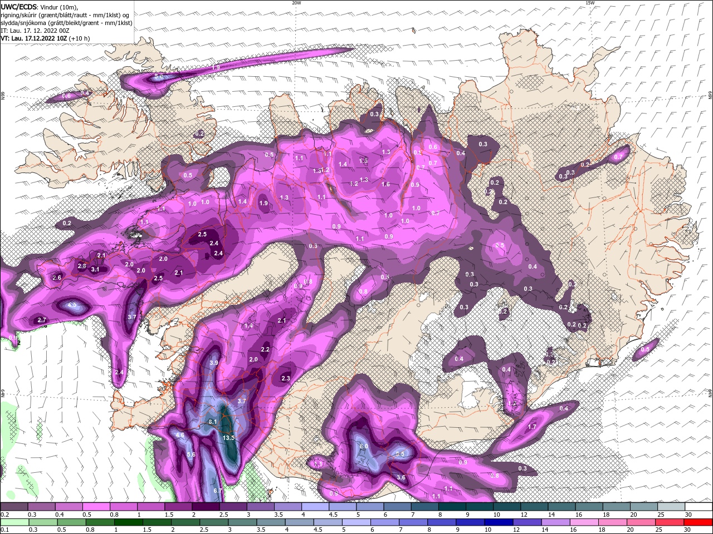Viewport: 713px width, 534px height.
Task: Click the gray-blue 3.5 swatch, lower legend
Action: click(271, 522)
